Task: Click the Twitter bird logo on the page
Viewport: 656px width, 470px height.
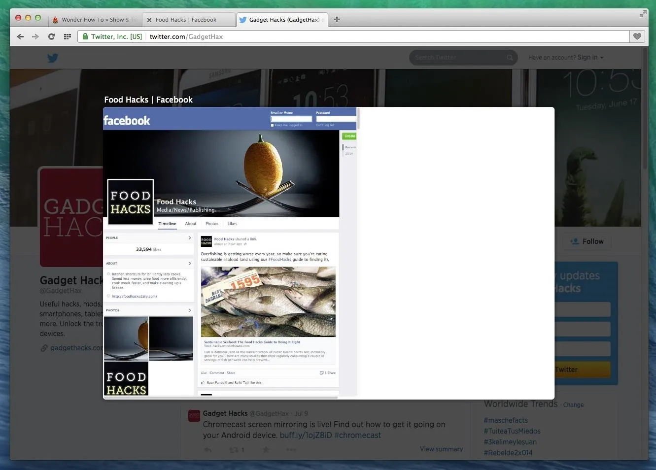Action: pyautogui.click(x=53, y=58)
